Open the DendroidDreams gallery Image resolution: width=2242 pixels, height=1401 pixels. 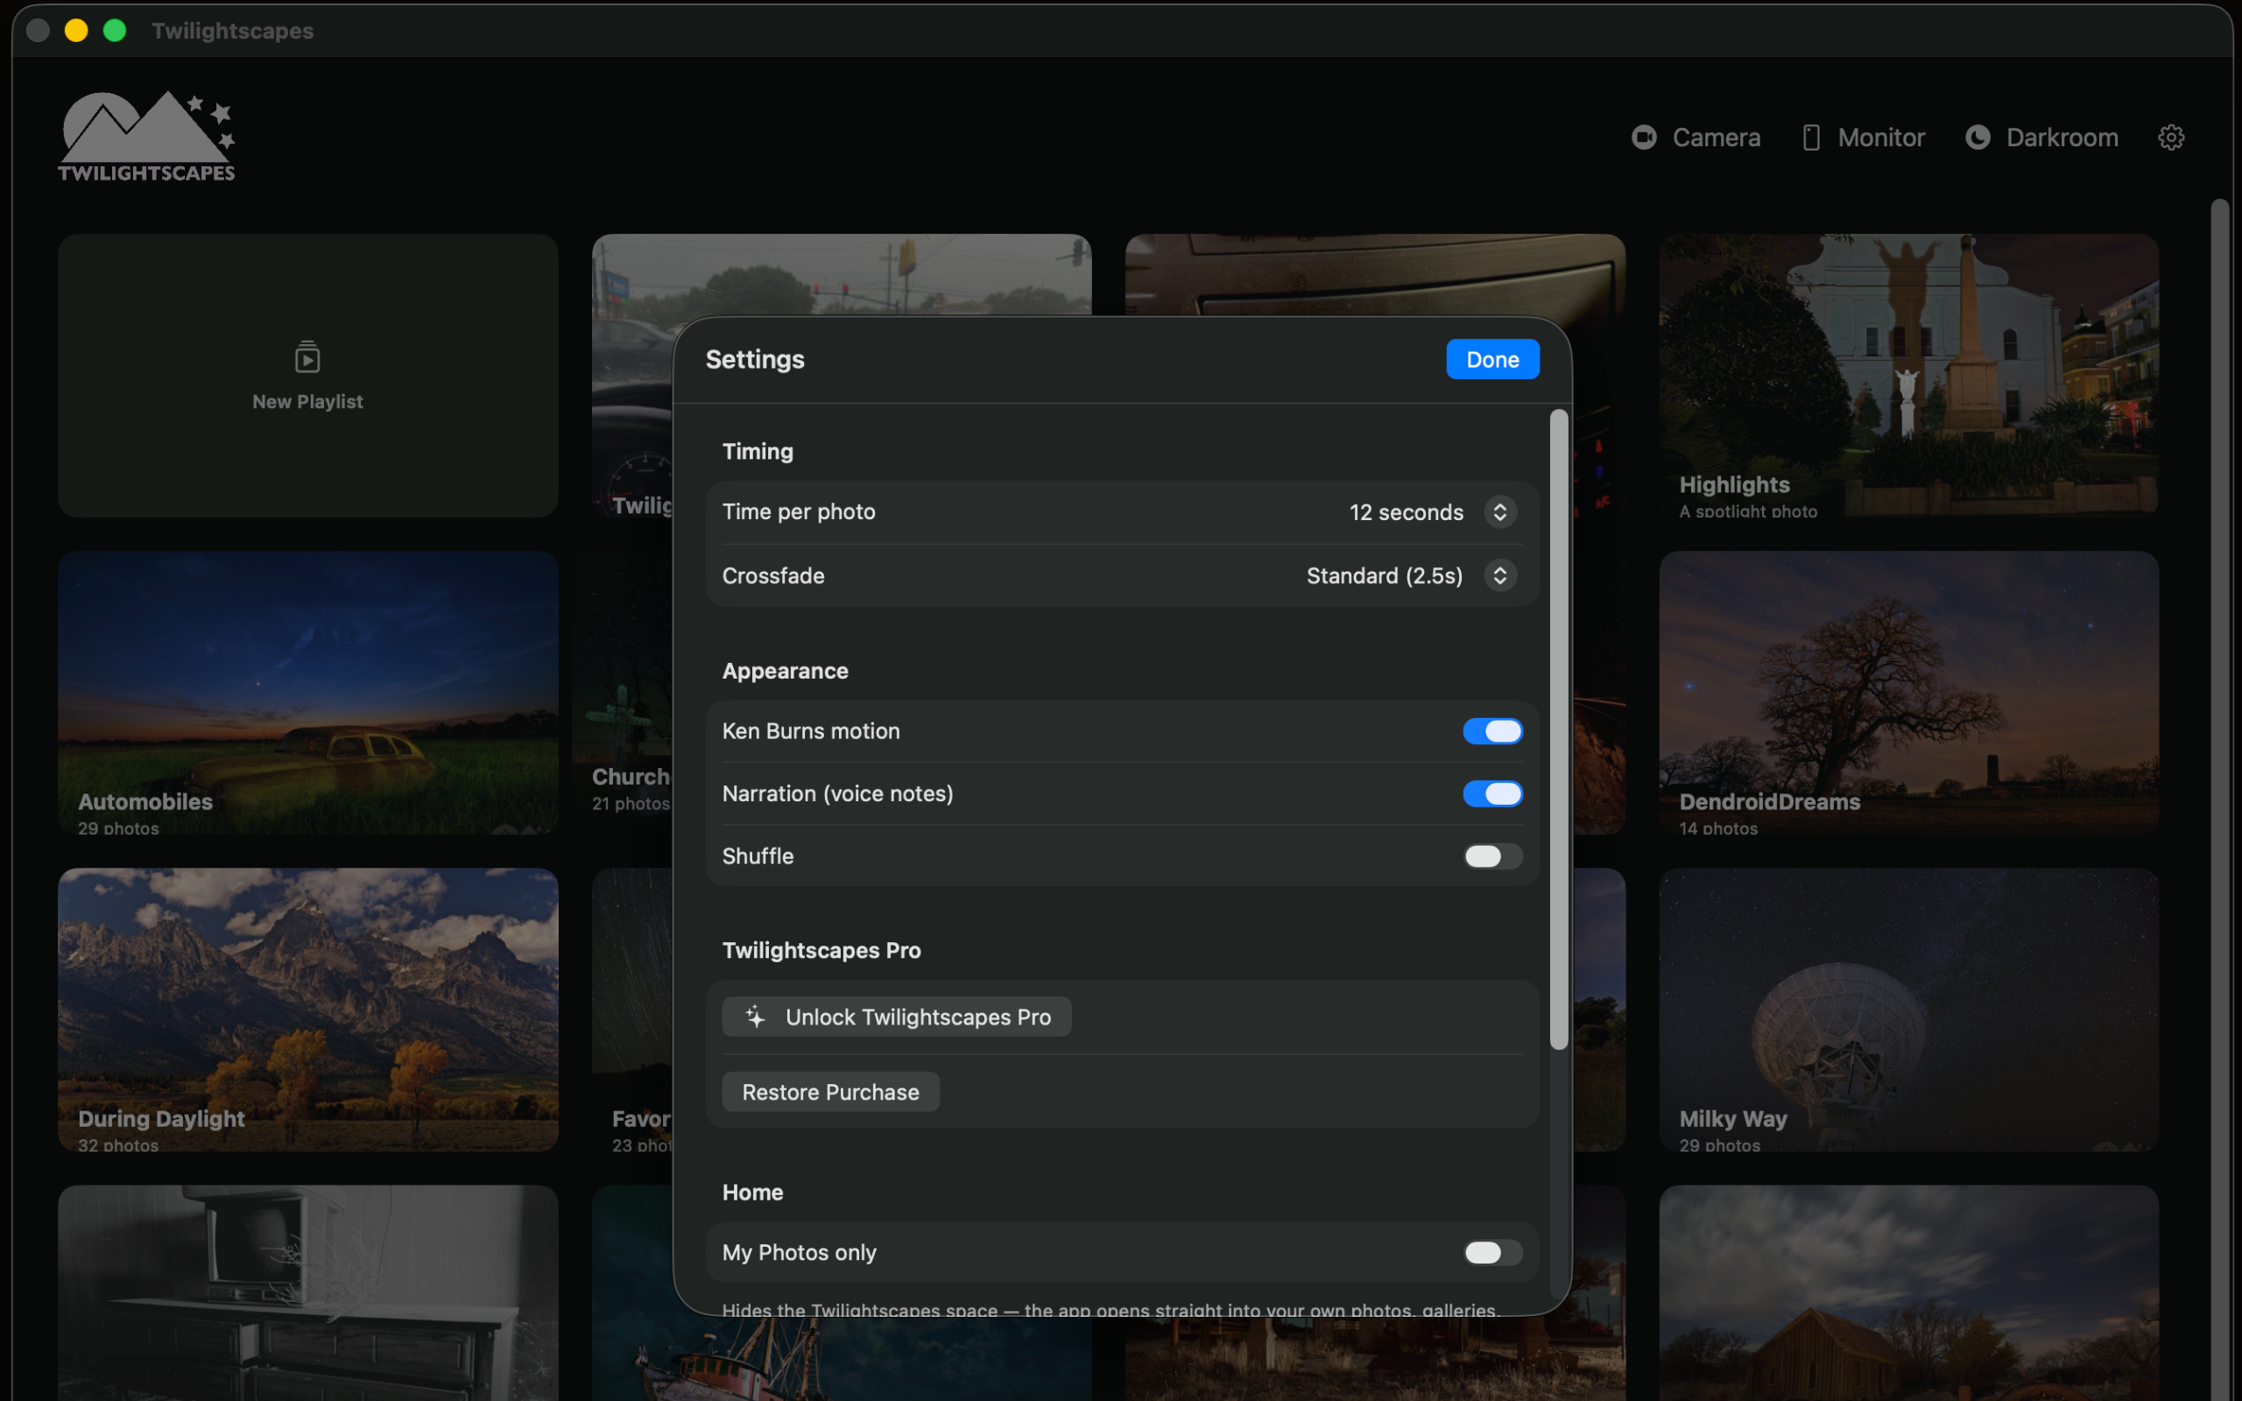pos(1908,692)
